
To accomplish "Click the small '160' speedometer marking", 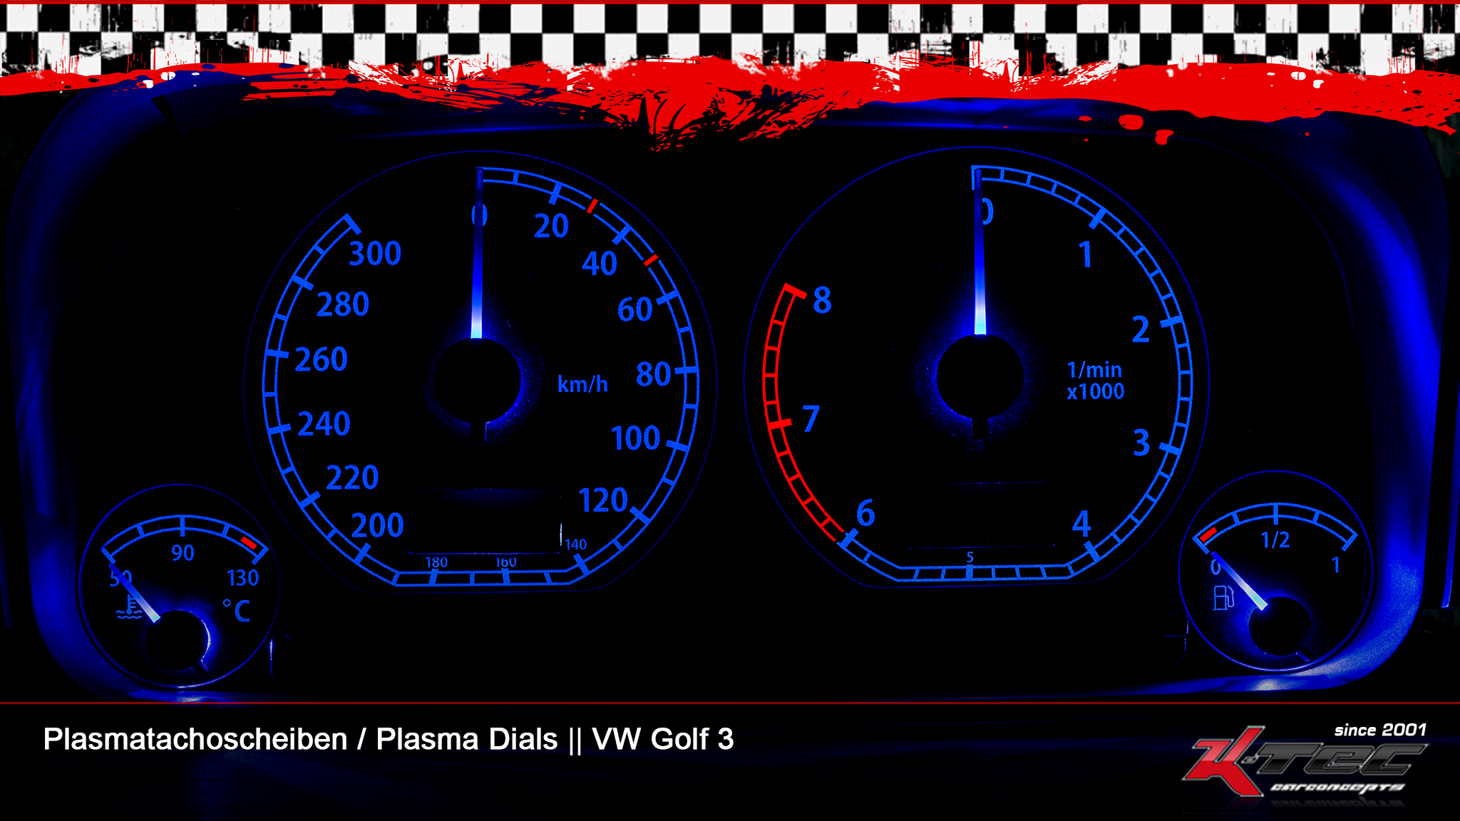I will tap(506, 562).
